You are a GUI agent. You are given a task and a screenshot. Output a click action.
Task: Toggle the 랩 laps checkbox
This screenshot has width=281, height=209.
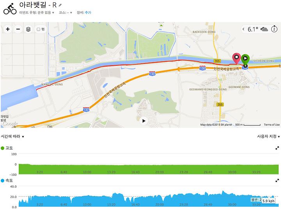[x=38, y=29]
